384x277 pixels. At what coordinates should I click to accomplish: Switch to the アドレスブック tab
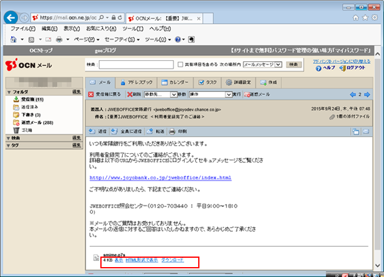point(136,82)
